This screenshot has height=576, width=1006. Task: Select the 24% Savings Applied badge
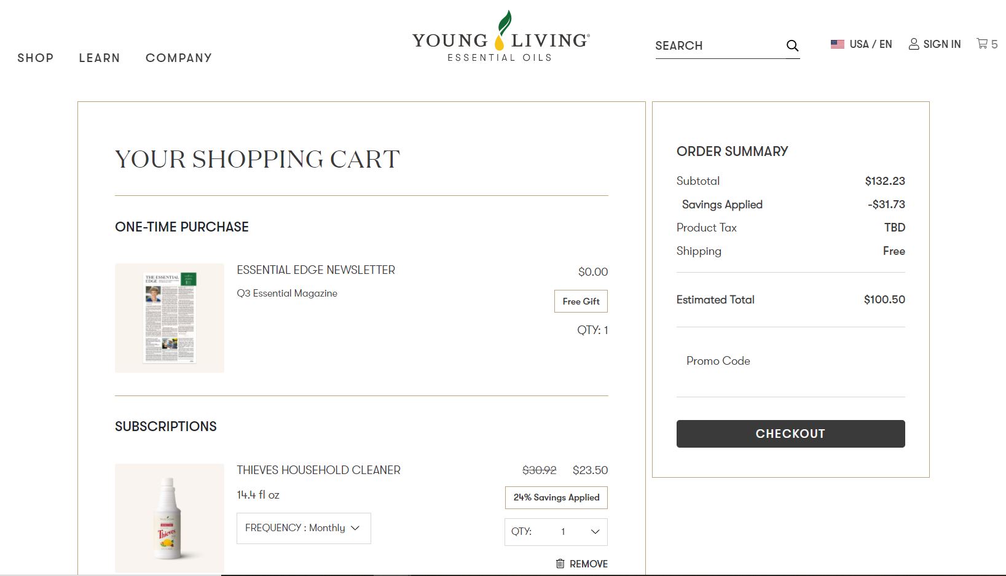556,497
